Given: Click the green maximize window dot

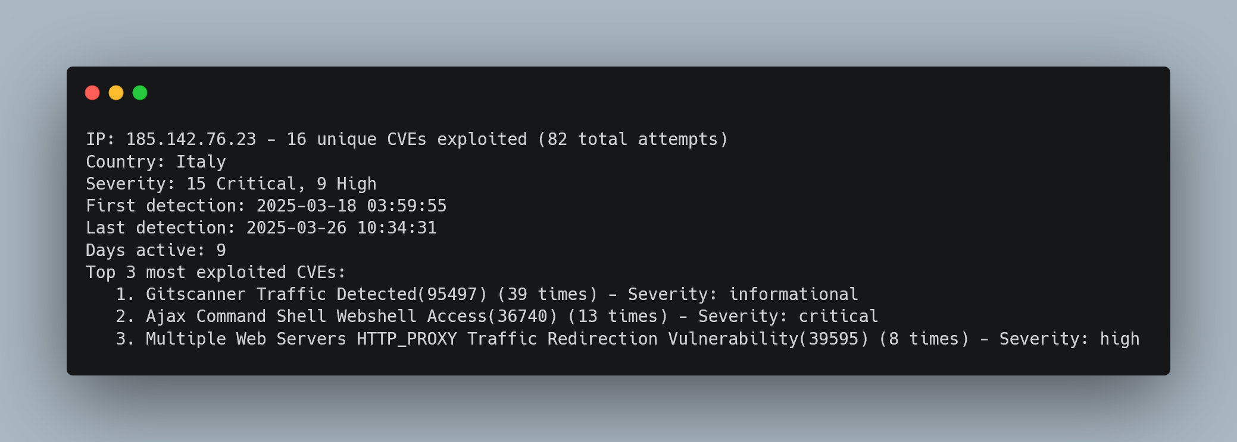Looking at the screenshot, I should (140, 93).
